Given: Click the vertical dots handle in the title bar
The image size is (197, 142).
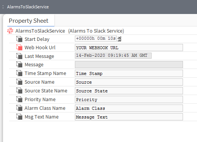Looking at the screenshot, I should [x=3, y=7].
